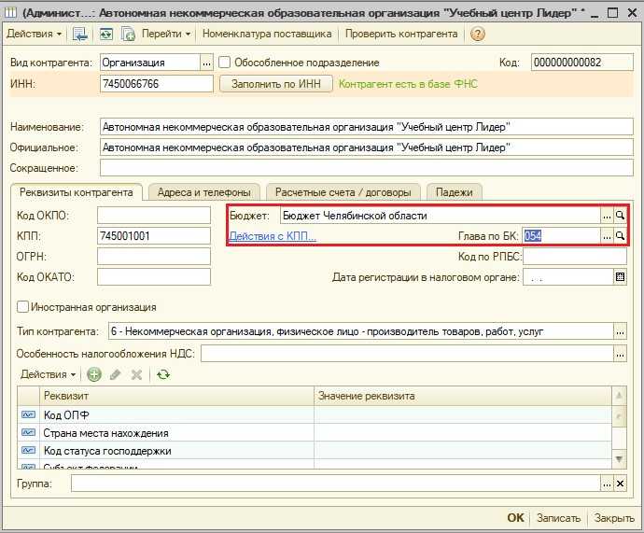Screen dimensions: 644x533
Task: Click the КПП field
Action: pyautogui.click(x=154, y=236)
